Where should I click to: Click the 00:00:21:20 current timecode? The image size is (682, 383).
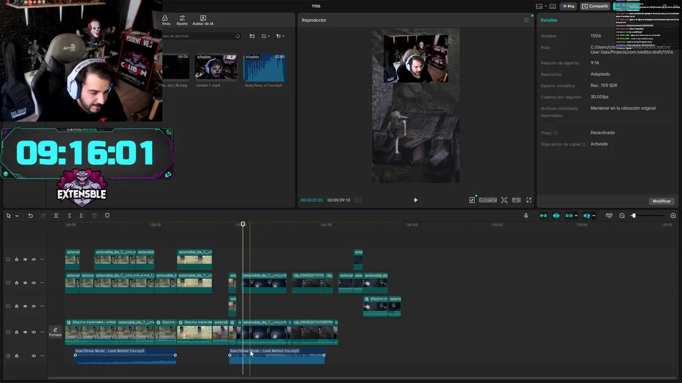point(312,200)
